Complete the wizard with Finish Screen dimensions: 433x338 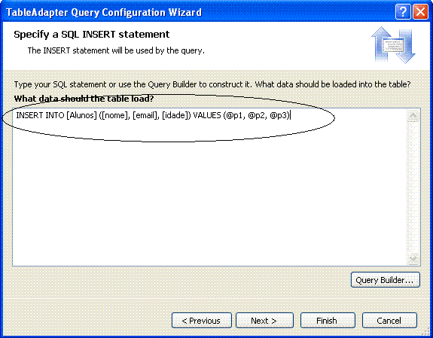click(328, 321)
